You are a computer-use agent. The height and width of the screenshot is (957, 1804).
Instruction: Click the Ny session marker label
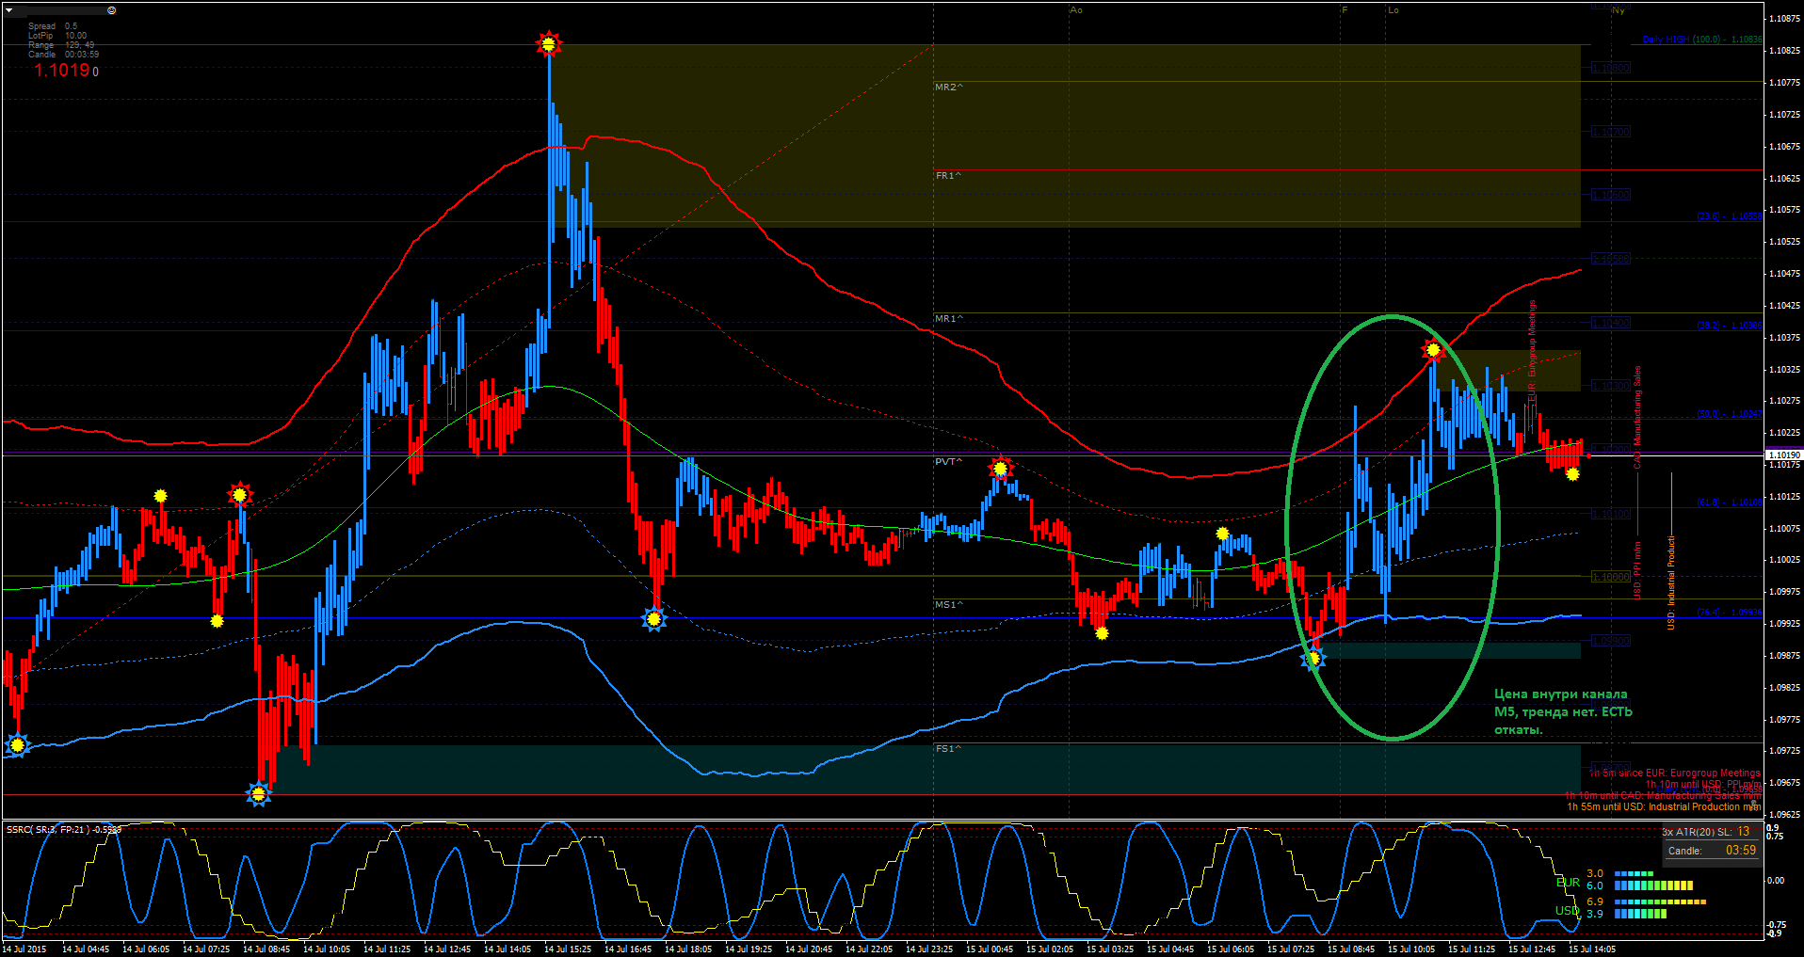[1618, 10]
